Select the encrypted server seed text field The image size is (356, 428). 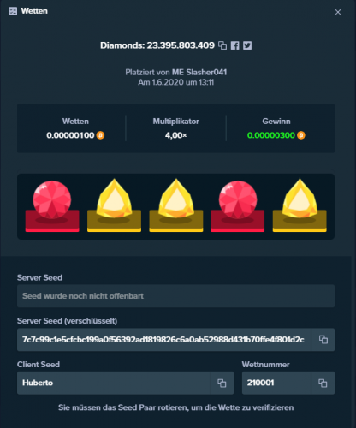point(163,340)
